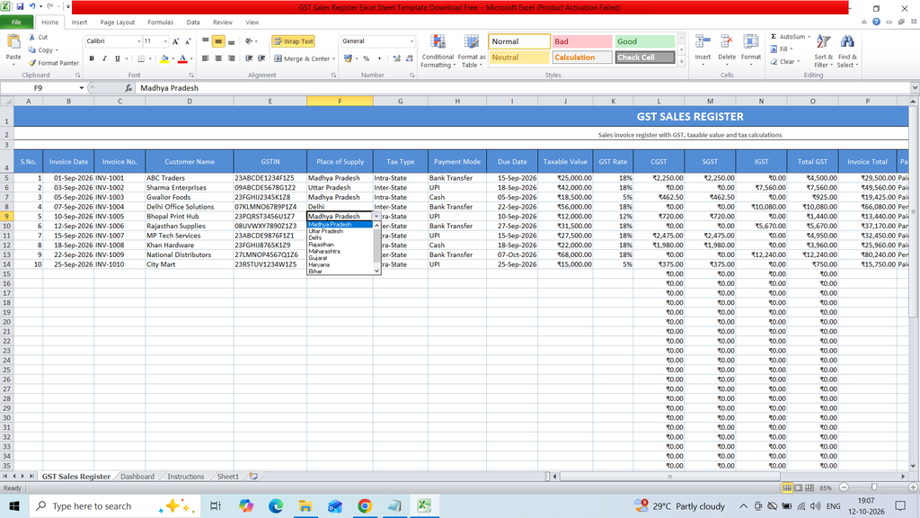Choose Uttar Pradesh from dropdown list
The height and width of the screenshot is (518, 920).
[x=325, y=231]
